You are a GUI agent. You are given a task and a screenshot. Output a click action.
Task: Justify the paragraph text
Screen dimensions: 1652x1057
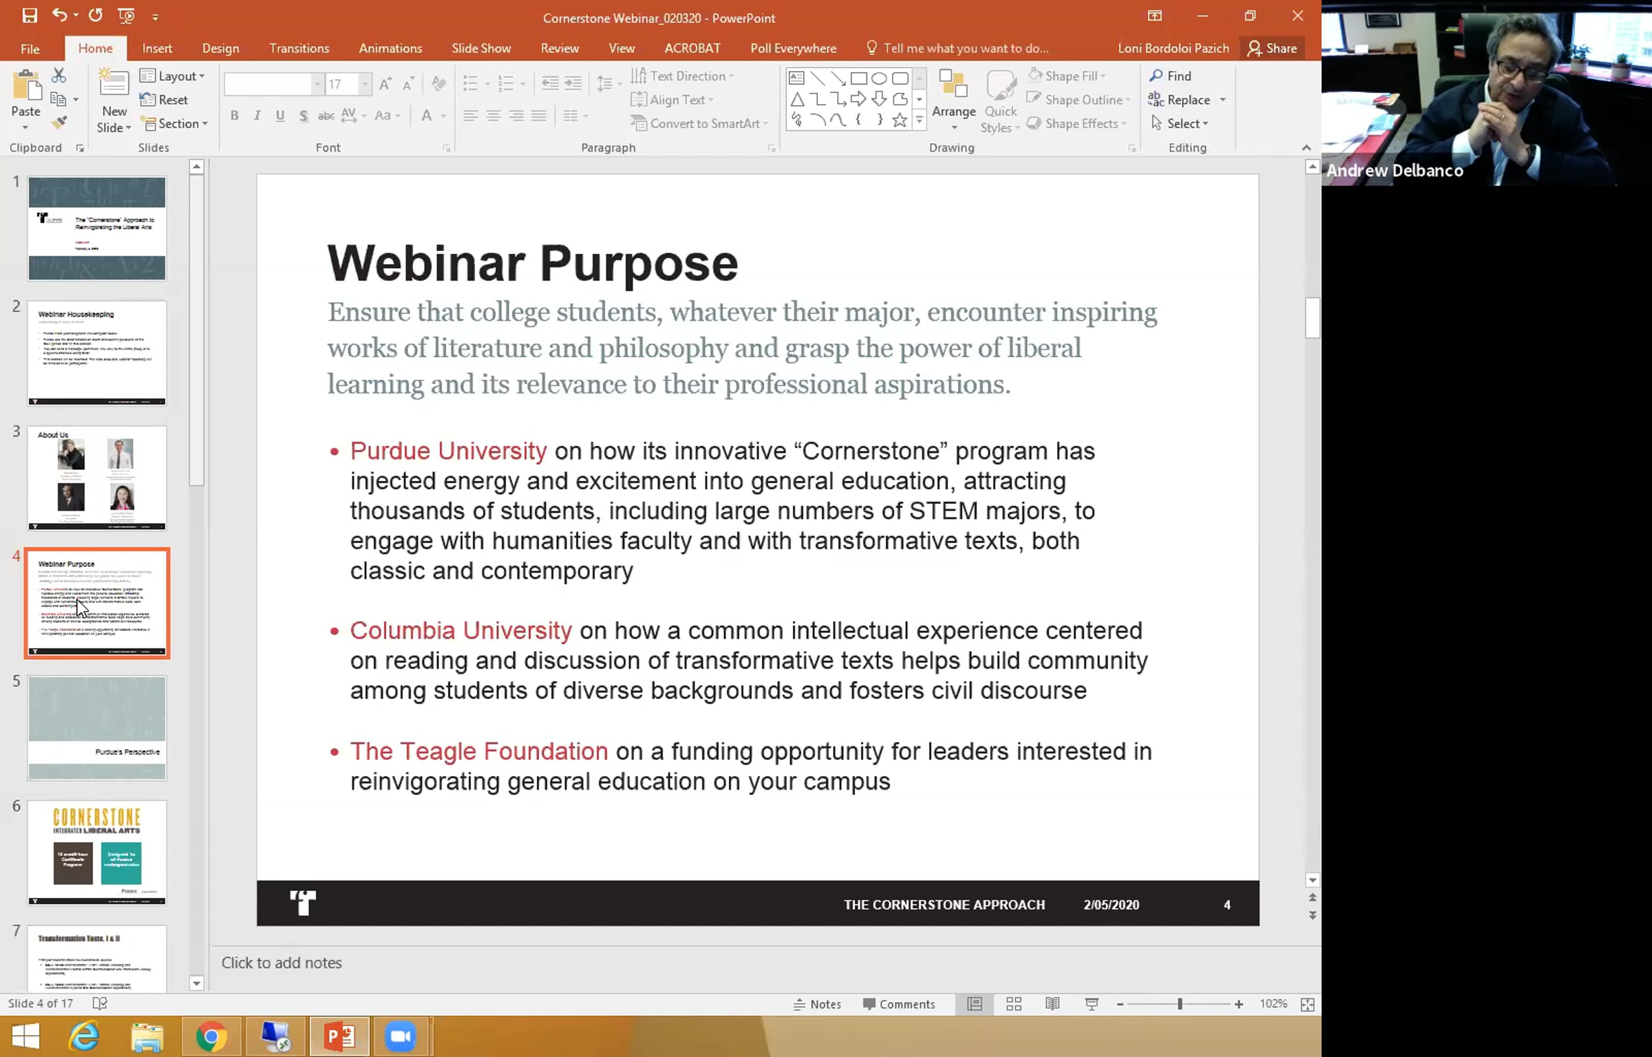539,116
